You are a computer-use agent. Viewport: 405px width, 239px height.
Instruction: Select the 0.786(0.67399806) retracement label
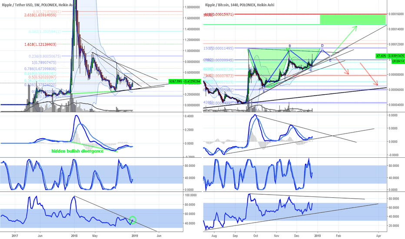pyautogui.click(x=40, y=69)
